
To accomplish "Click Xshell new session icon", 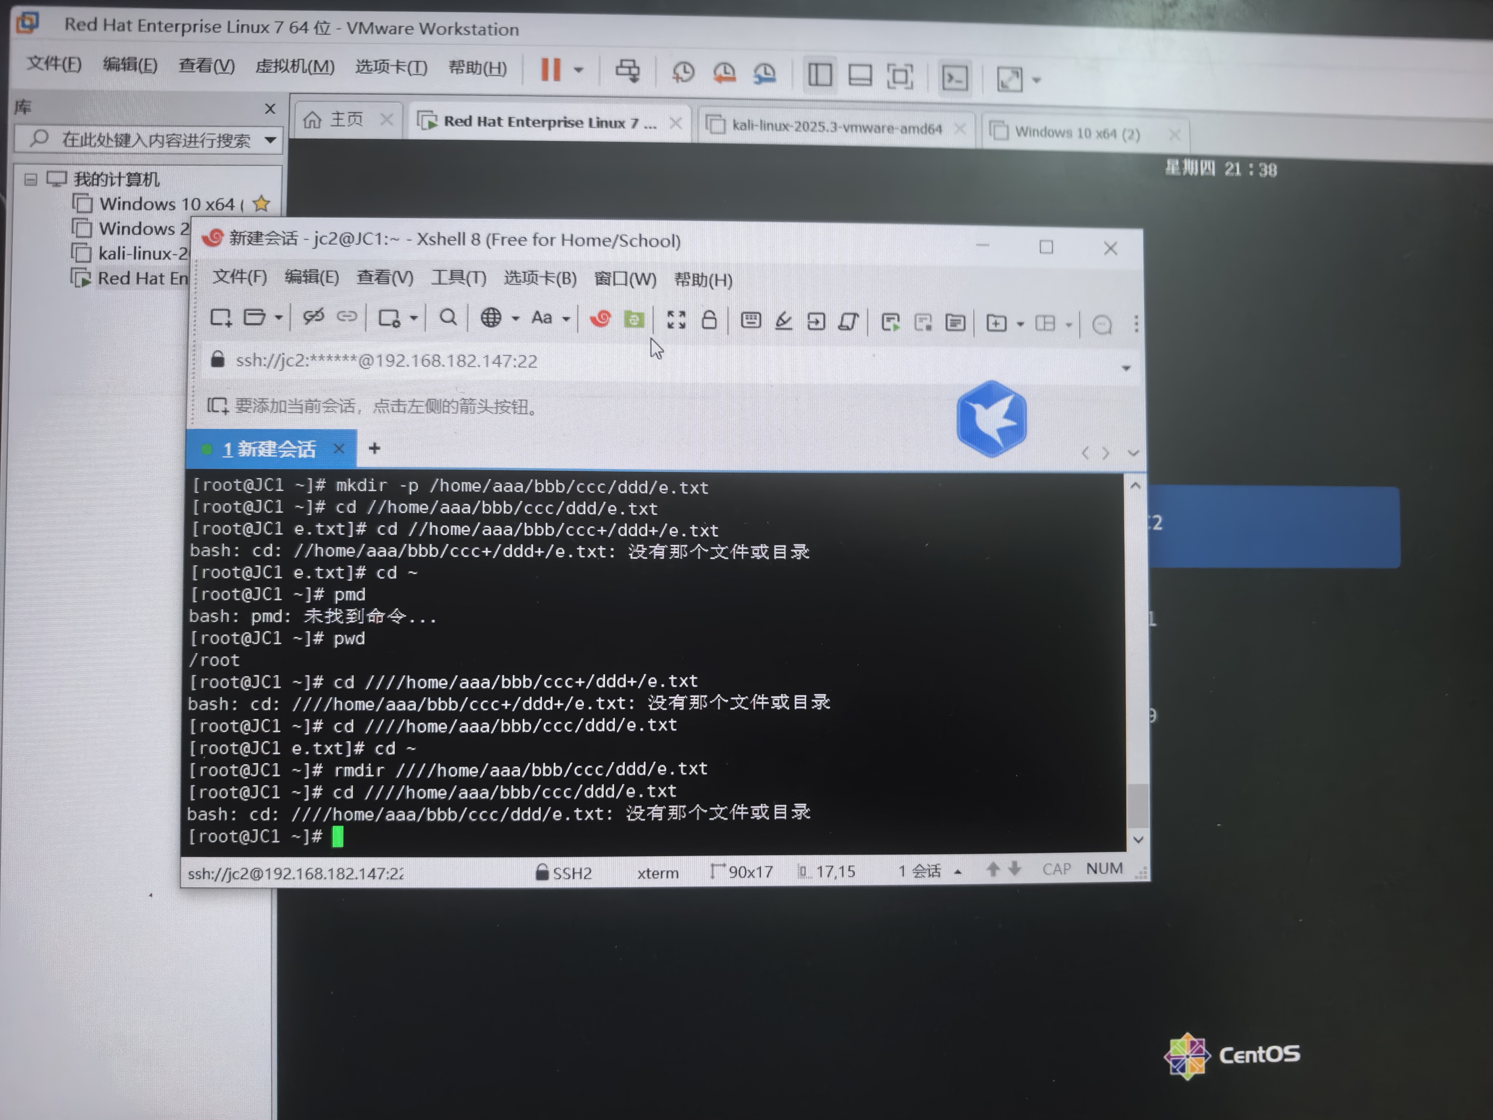I will click(x=221, y=317).
